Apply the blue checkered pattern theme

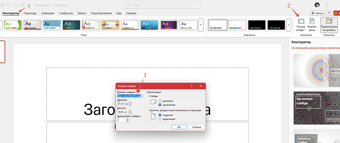52,25
